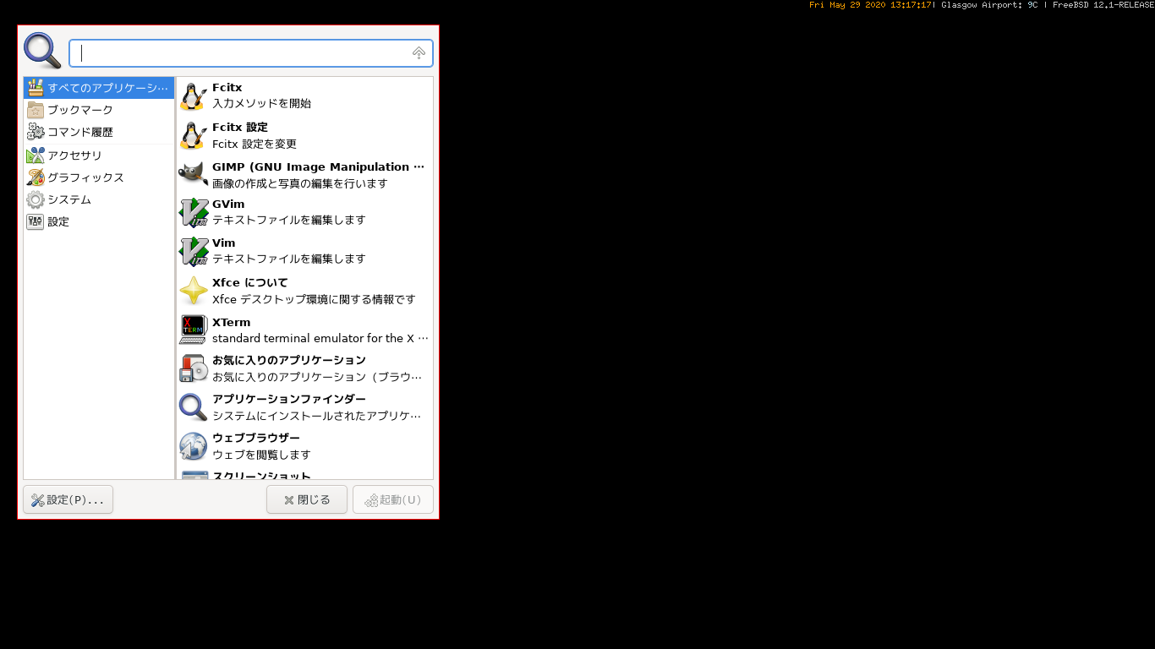This screenshot has height=649, width=1155.
Task: Open the コマンド履歴 category
Action: click(x=99, y=132)
